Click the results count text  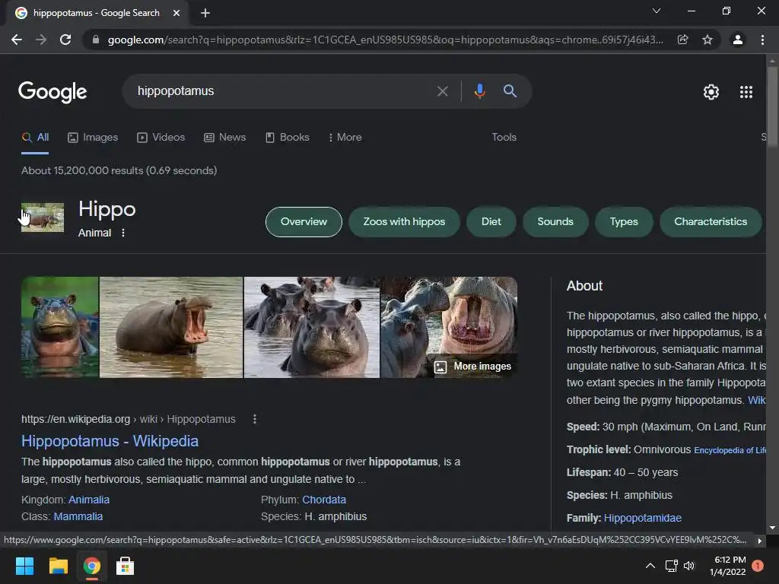[119, 171]
